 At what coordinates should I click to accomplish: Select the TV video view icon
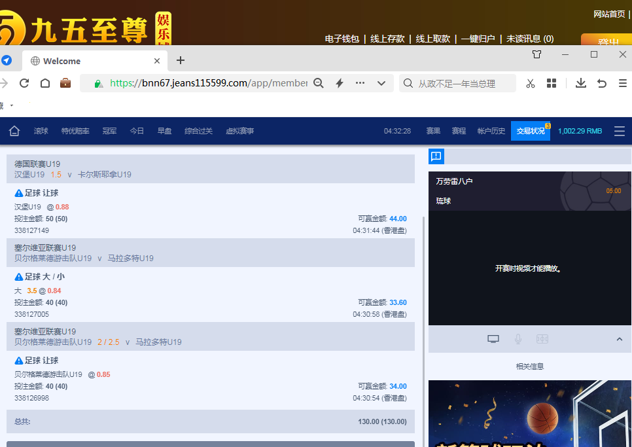click(x=493, y=339)
